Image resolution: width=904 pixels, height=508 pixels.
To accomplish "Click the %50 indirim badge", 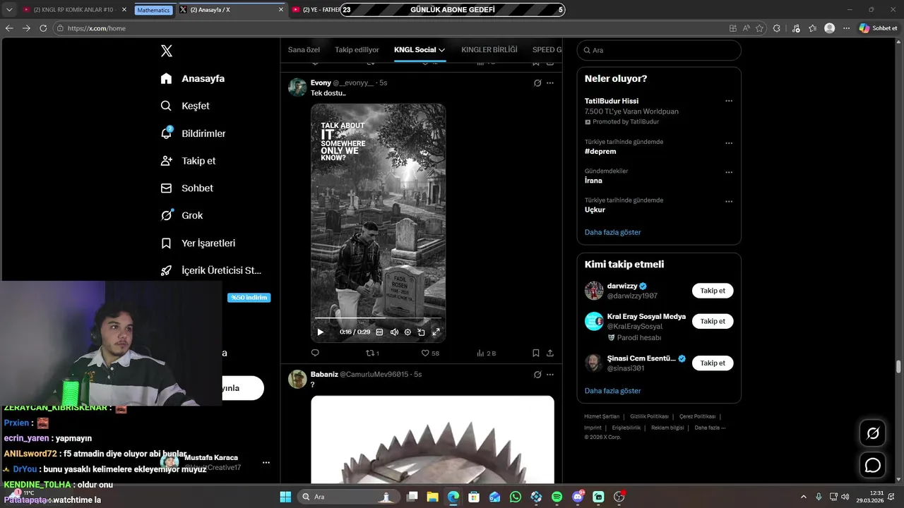I will tap(249, 298).
